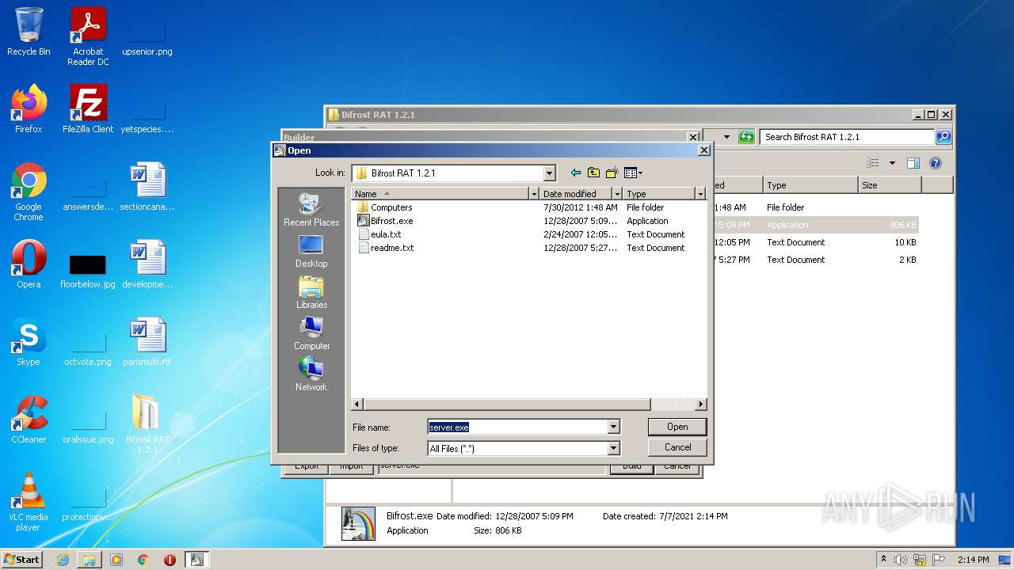Open Explorer help question mark icon
Screen dimensions: 1014x570
click(936, 163)
